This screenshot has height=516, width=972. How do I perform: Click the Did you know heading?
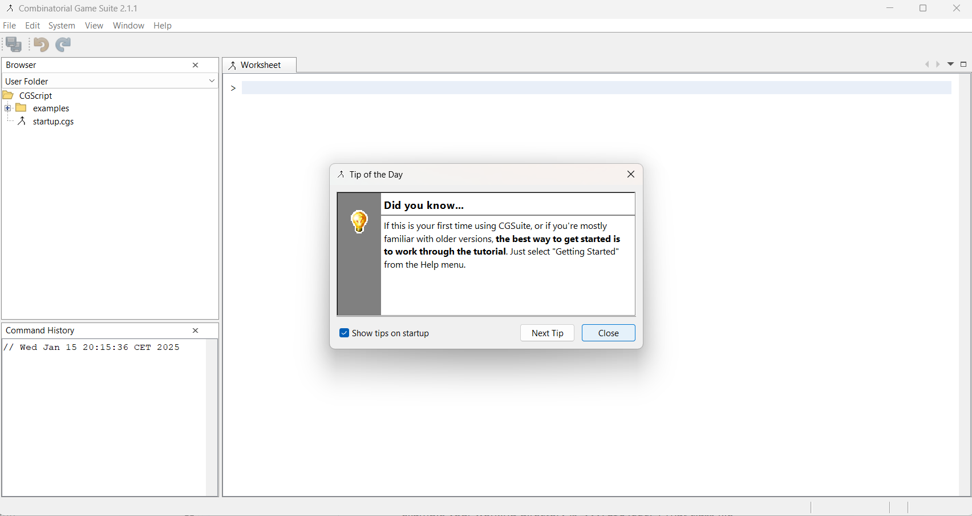[424, 205]
